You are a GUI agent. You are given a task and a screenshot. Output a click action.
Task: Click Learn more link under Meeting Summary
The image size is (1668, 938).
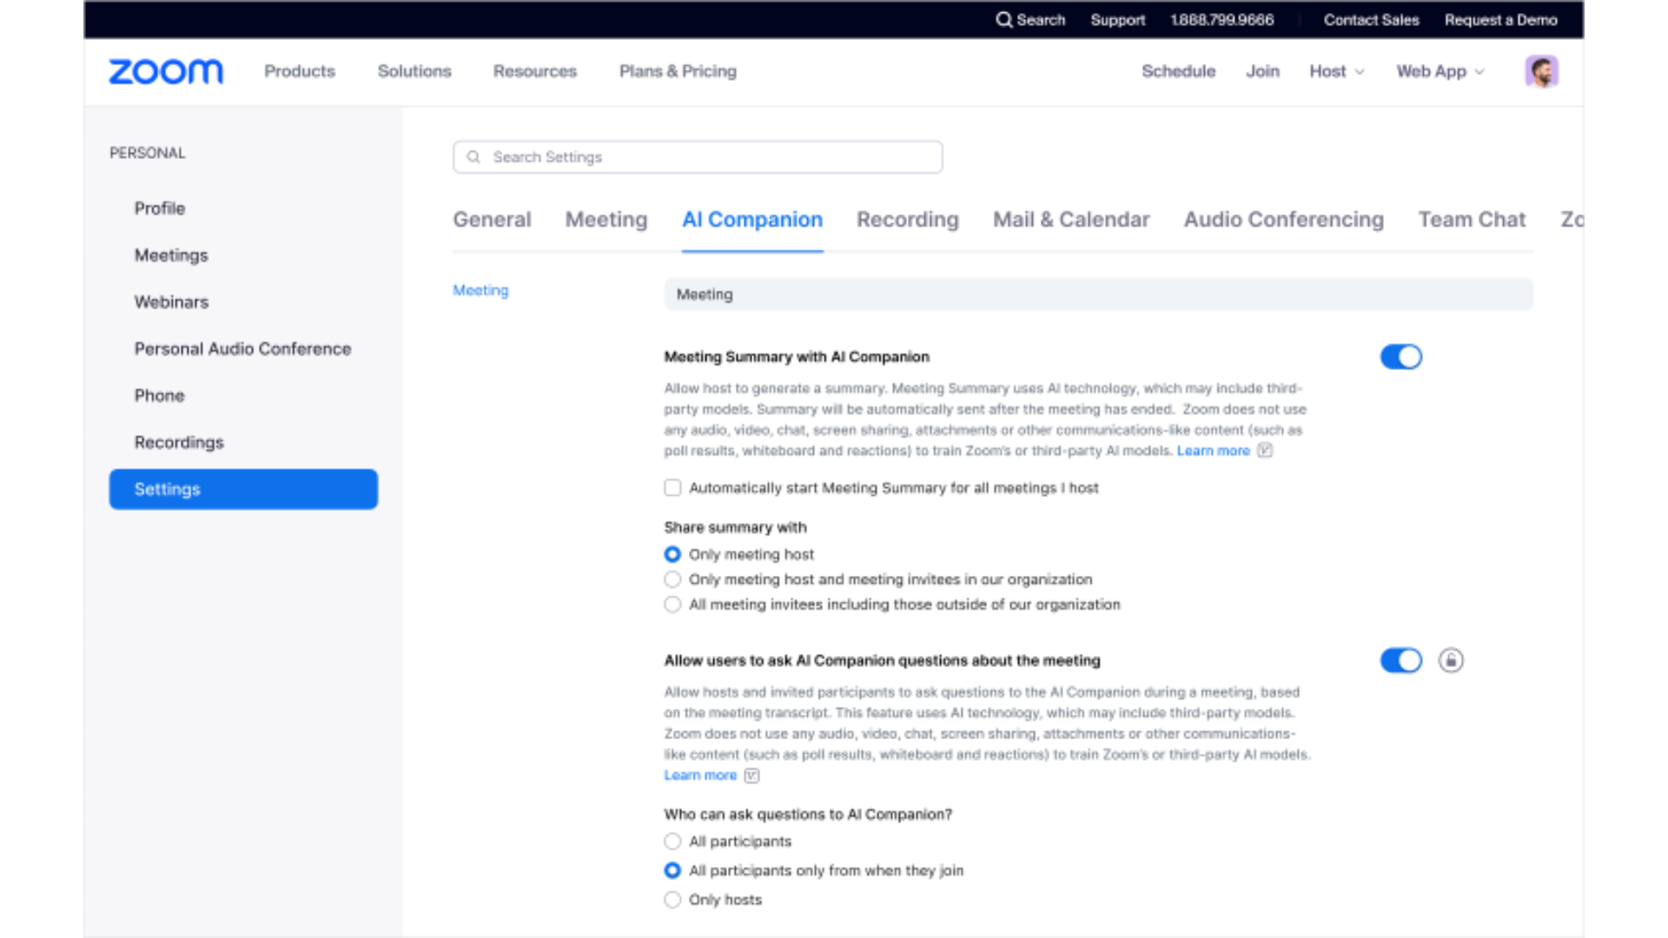click(1213, 451)
